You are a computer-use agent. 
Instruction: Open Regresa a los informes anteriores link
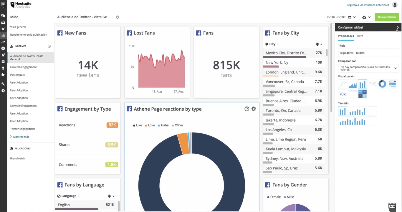coord(368,5)
